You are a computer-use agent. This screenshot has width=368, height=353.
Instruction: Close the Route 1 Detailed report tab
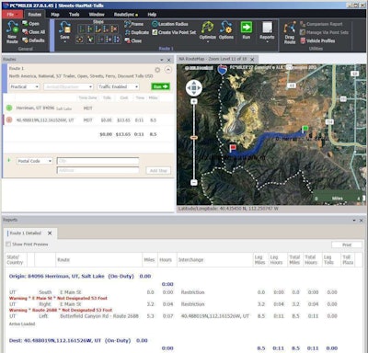[50, 233]
